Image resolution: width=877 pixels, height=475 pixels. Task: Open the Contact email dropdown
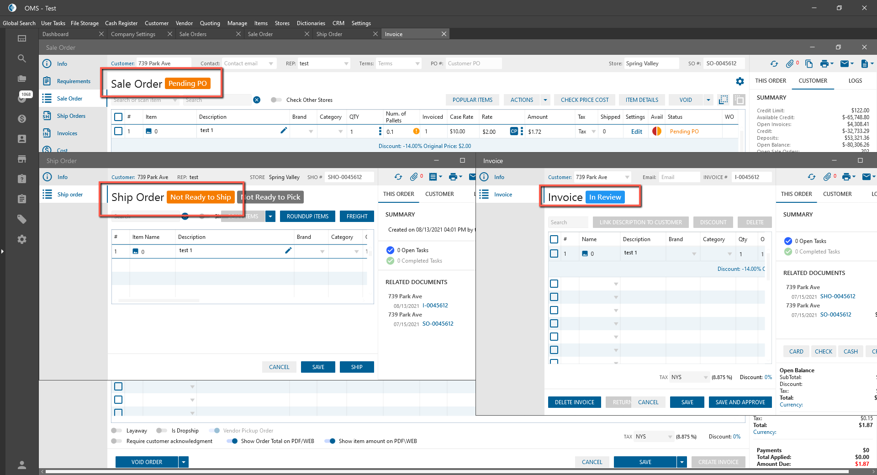coord(271,64)
